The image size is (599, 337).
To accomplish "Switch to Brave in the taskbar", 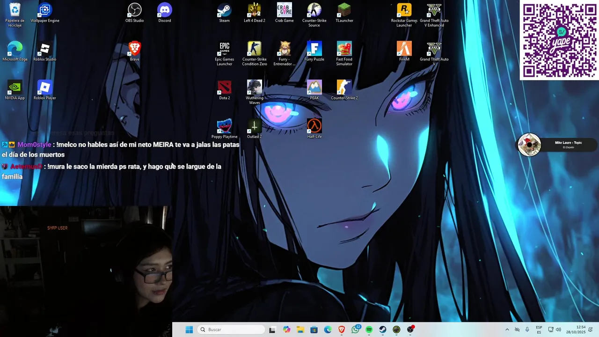I will [x=342, y=330].
